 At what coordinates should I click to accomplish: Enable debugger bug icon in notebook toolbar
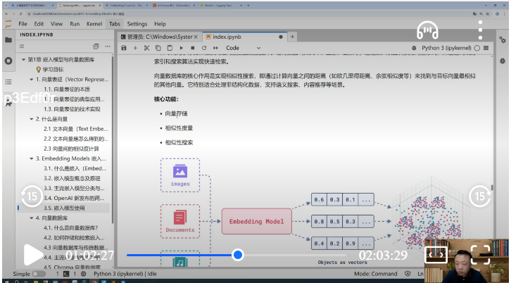pos(414,48)
